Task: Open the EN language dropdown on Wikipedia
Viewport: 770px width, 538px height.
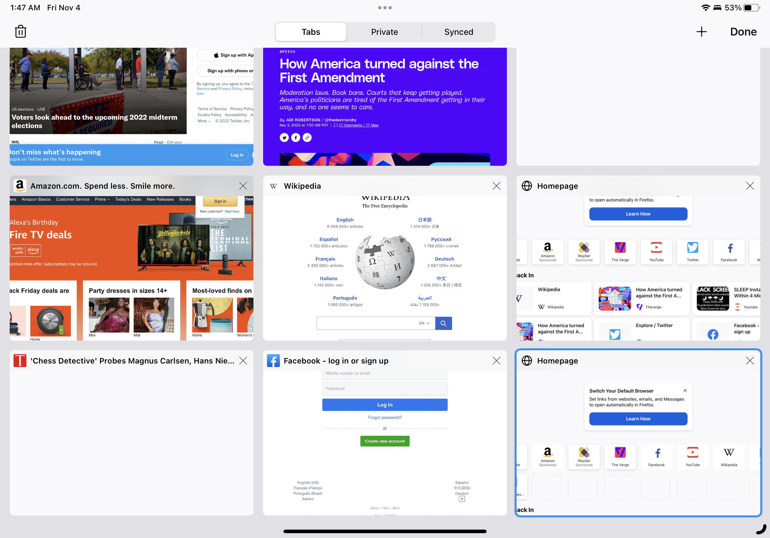Action: 424,323
